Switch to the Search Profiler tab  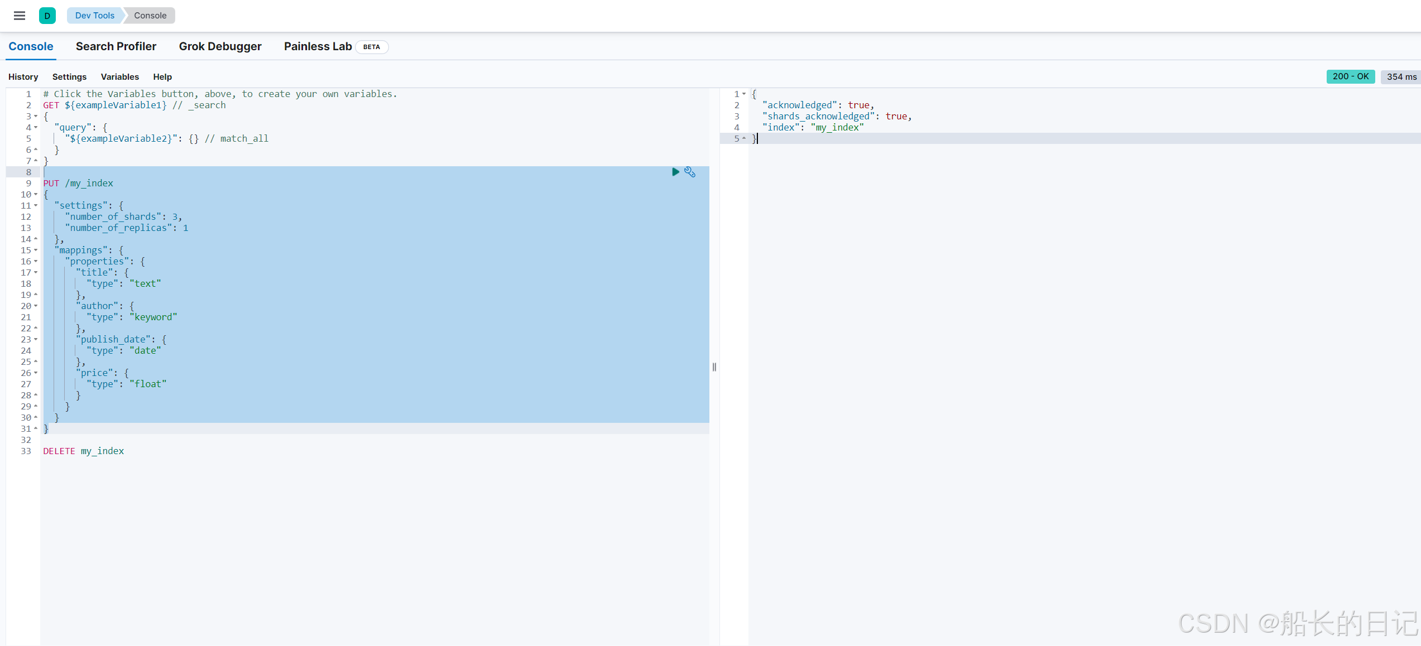(x=116, y=46)
